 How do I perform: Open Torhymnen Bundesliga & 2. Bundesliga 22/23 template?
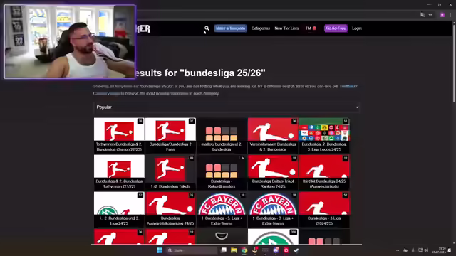click(x=119, y=135)
